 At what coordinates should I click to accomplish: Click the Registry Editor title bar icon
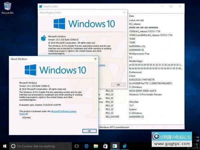click(40, 6)
